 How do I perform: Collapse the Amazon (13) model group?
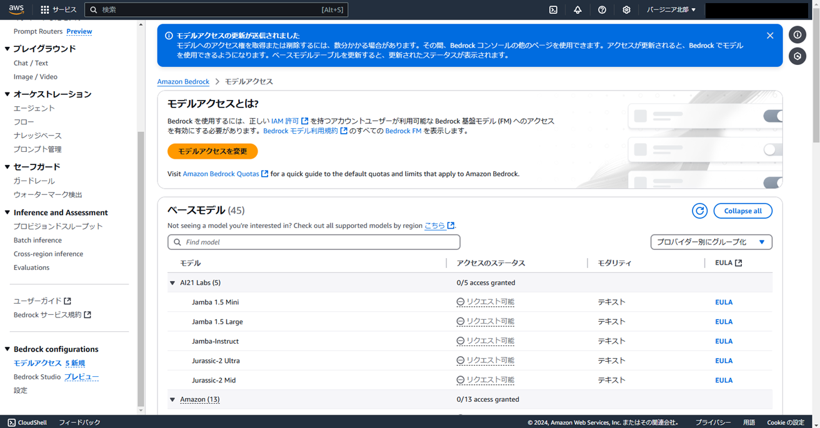click(172, 399)
